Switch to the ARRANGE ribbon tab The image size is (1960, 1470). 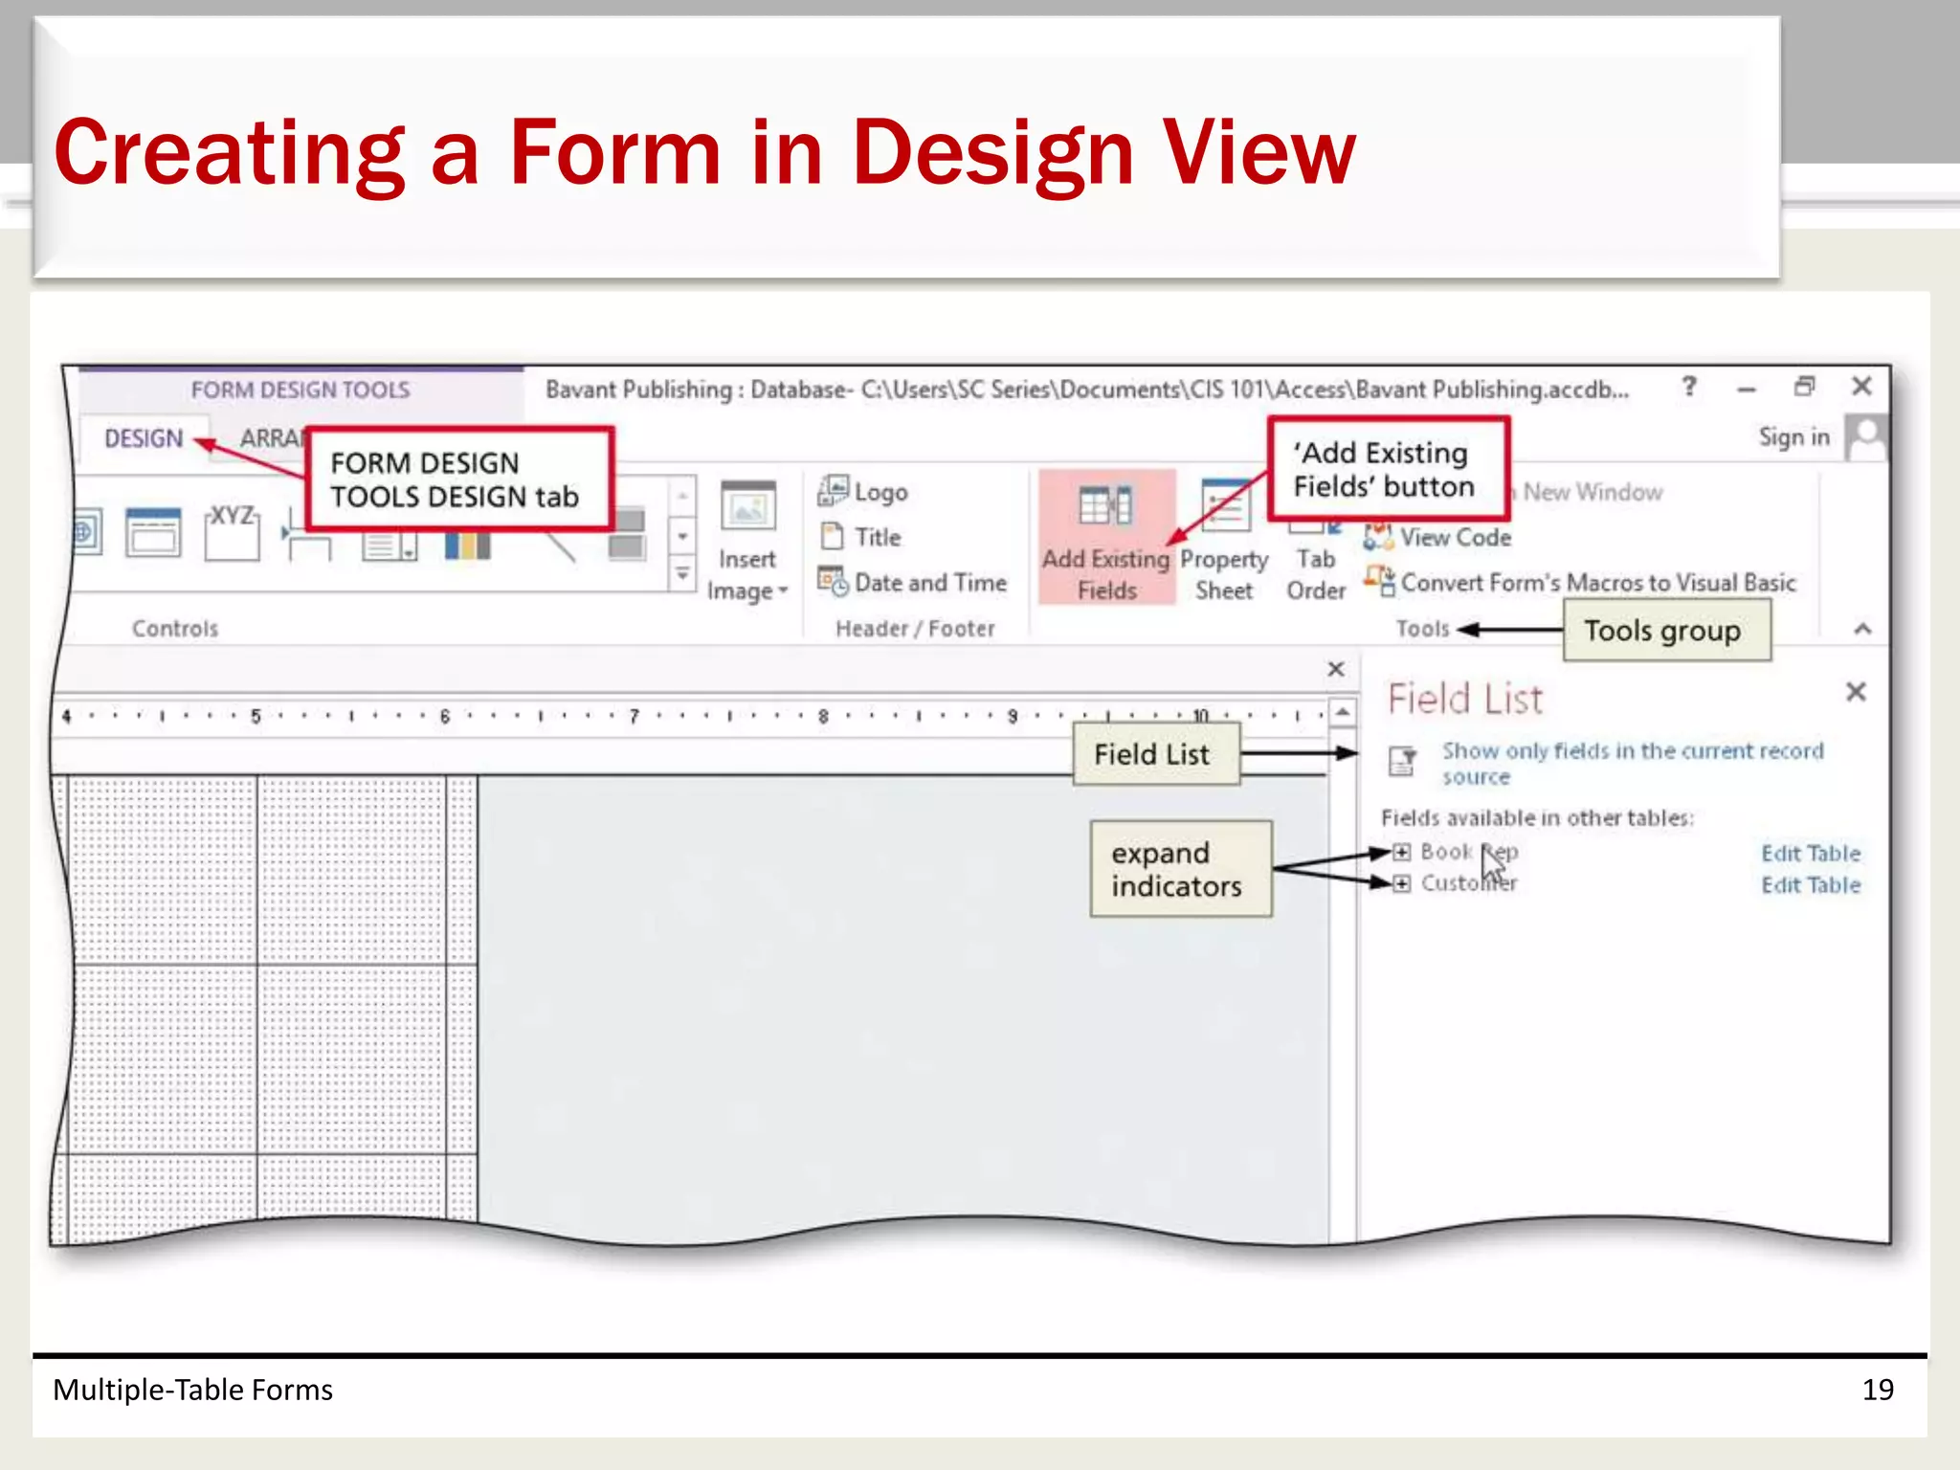click(x=273, y=438)
